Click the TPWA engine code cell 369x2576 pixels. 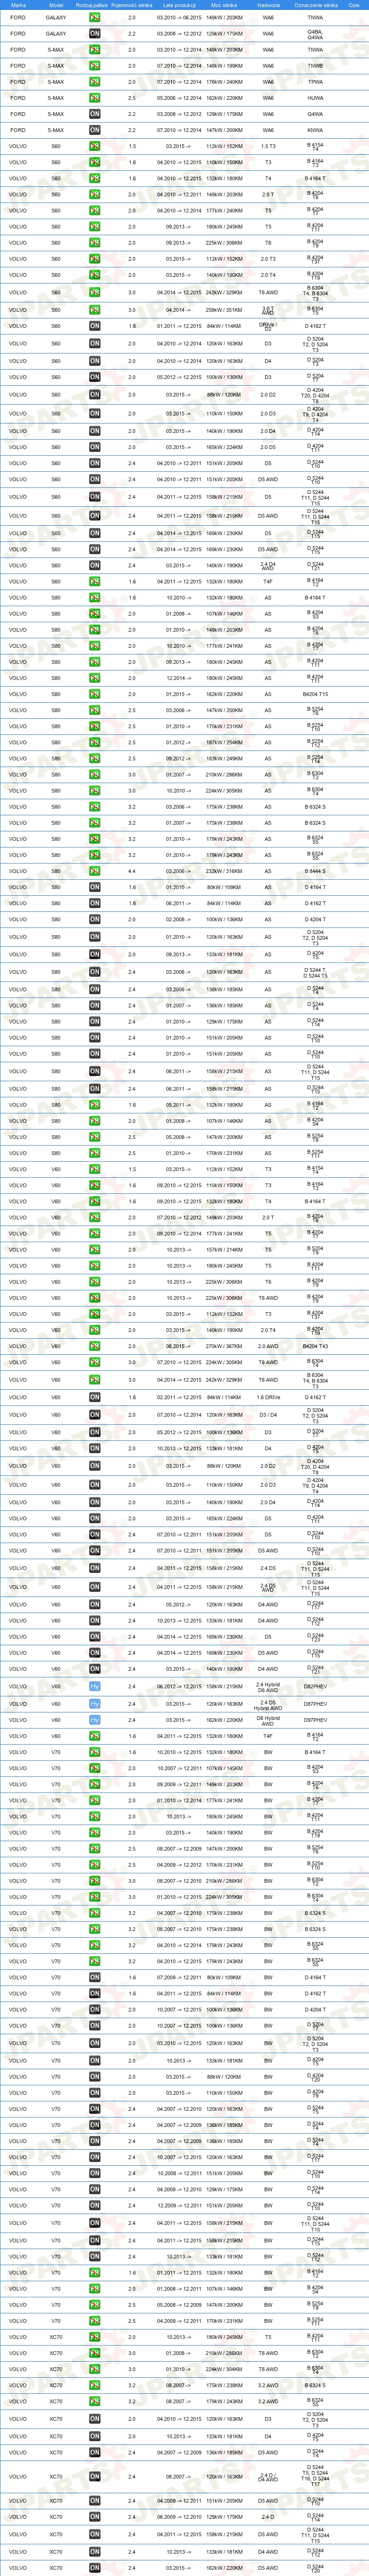point(315,82)
